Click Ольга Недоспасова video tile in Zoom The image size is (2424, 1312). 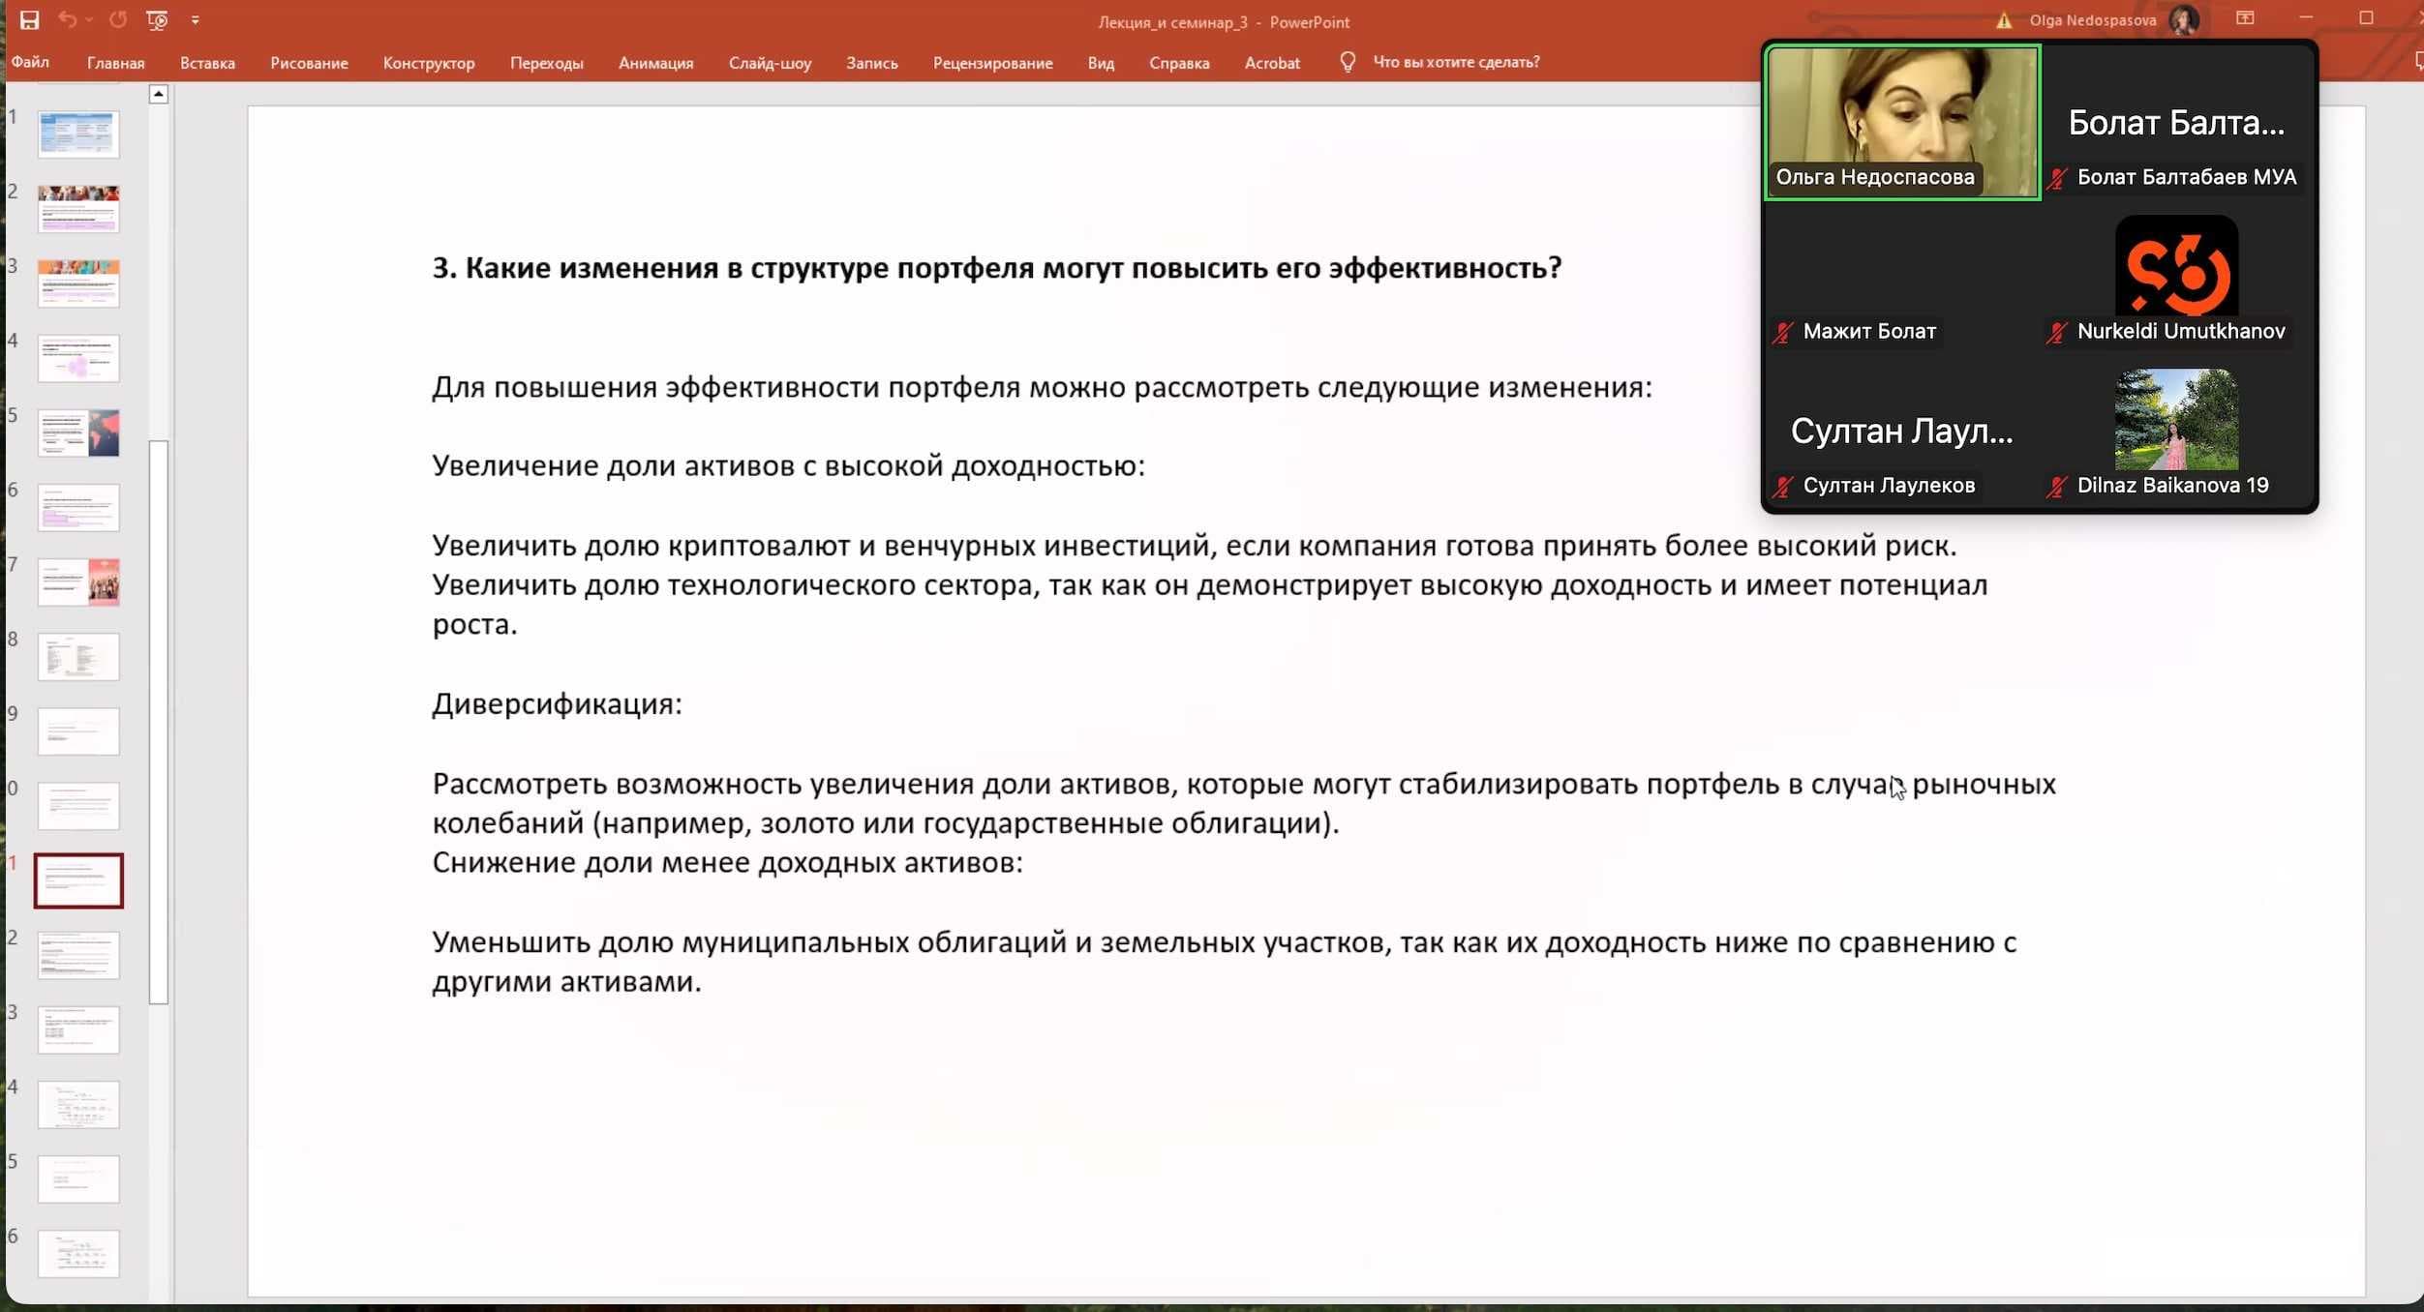click(1902, 122)
